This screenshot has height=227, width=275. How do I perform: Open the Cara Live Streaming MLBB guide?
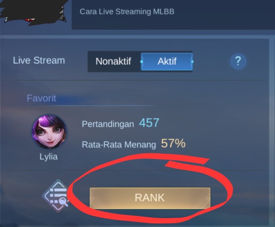click(x=127, y=12)
